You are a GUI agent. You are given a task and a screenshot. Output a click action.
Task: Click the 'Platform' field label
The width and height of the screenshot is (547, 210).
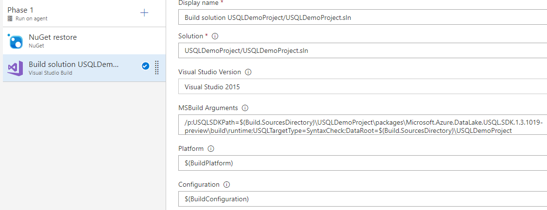[191, 149]
